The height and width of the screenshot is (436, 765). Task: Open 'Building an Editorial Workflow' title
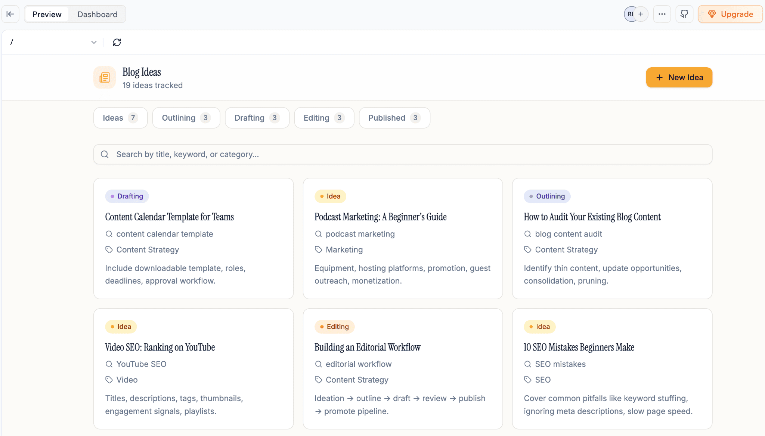pyautogui.click(x=367, y=347)
